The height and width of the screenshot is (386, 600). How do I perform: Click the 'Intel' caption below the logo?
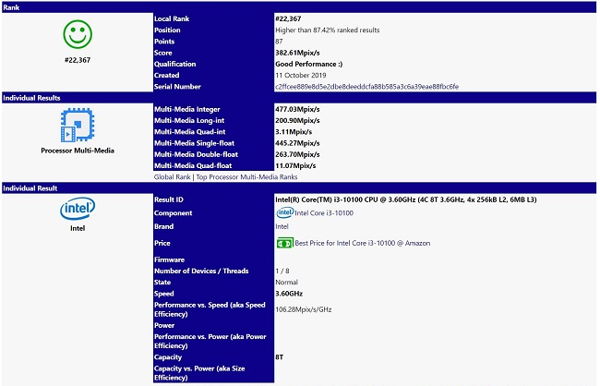click(78, 228)
